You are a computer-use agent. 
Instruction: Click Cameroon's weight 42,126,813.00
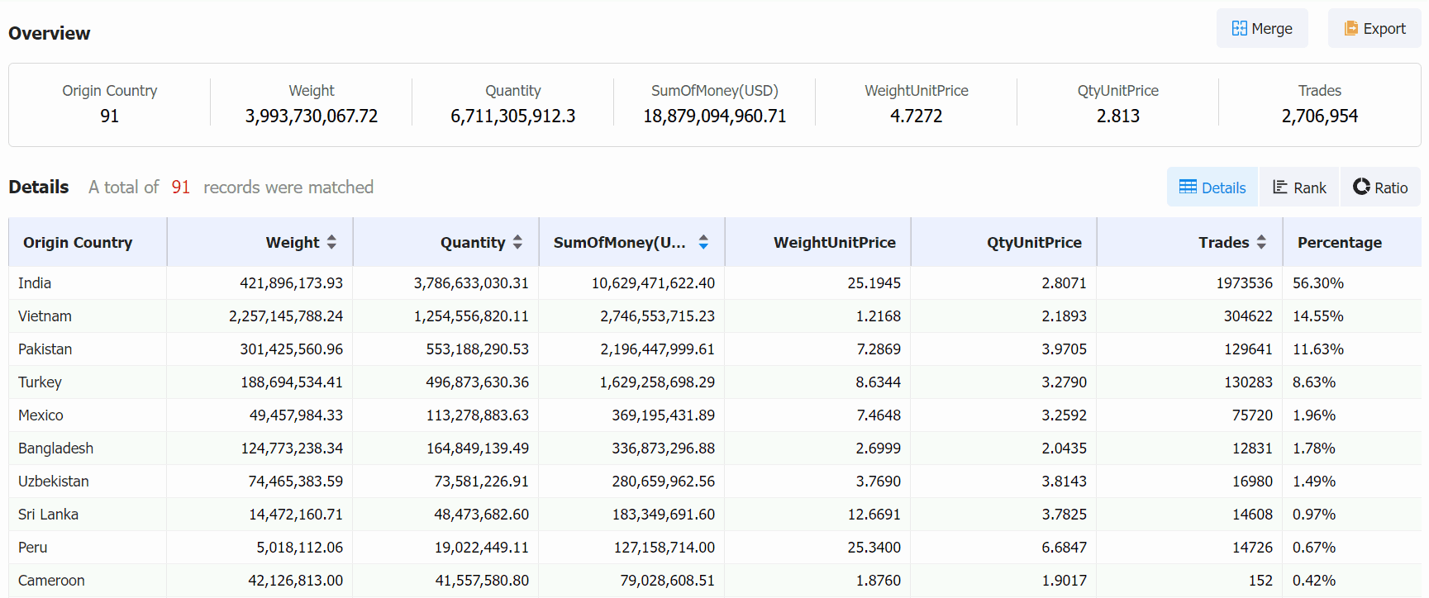pyautogui.click(x=295, y=581)
